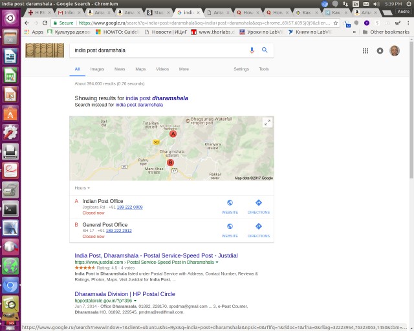
Task: Switch to the Maps search tab
Action: coord(140,69)
